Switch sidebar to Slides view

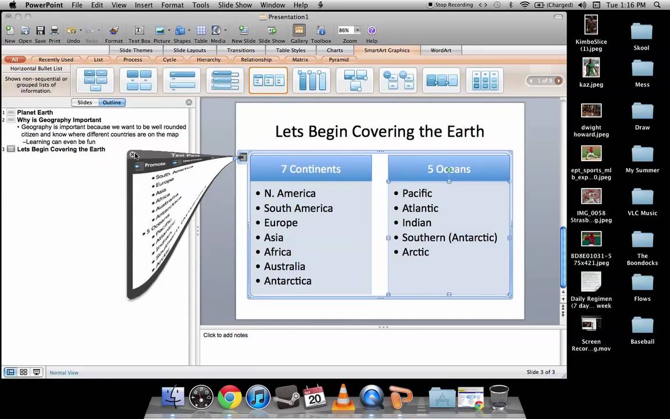(85, 102)
